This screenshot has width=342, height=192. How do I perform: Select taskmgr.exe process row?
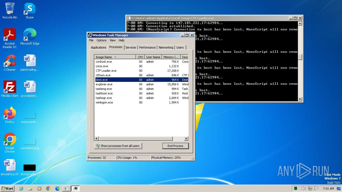(142, 98)
